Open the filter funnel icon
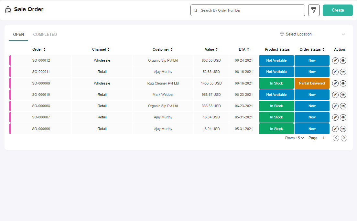The image size is (357, 221). pyautogui.click(x=314, y=10)
